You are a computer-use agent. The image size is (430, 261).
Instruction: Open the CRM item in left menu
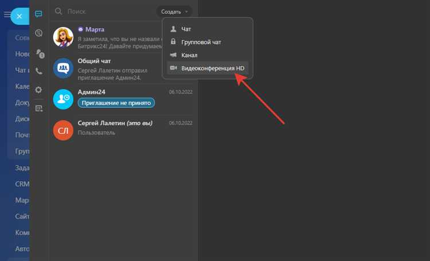click(22, 184)
